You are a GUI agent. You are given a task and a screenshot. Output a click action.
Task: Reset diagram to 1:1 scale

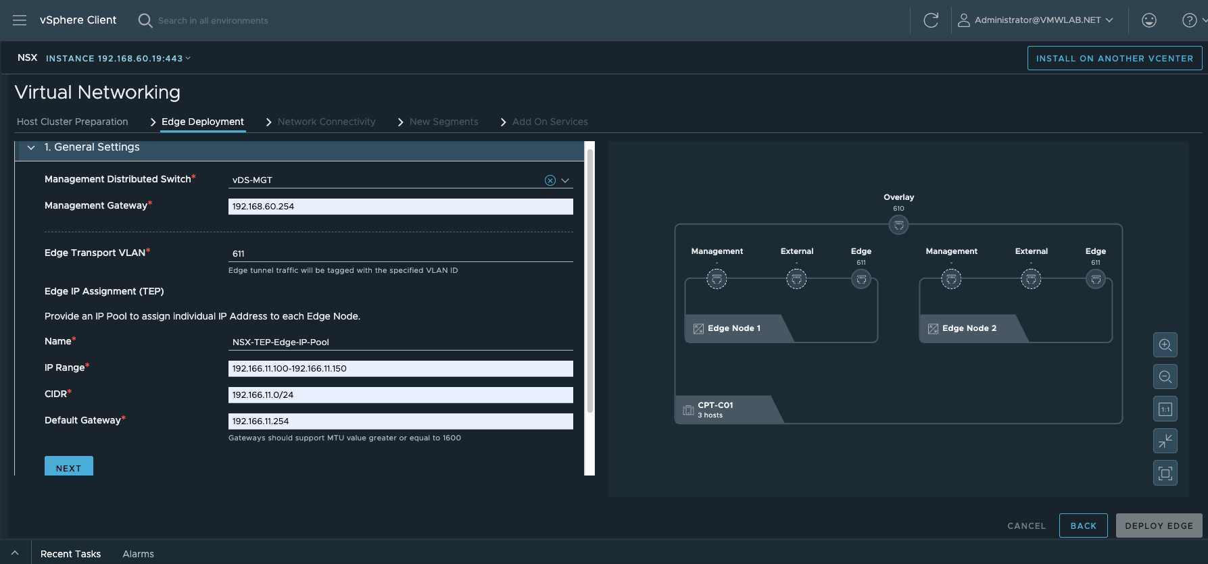[1165, 409]
